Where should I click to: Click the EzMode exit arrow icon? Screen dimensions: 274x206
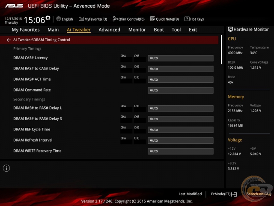point(234,194)
